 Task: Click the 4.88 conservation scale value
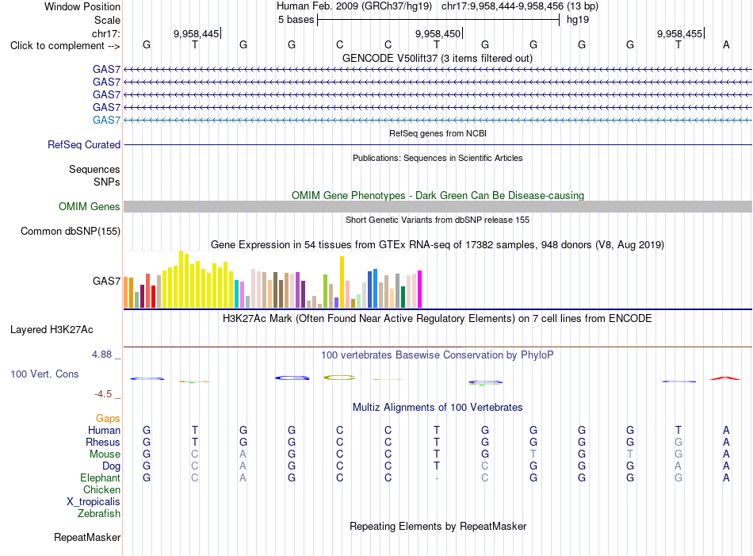click(x=101, y=355)
